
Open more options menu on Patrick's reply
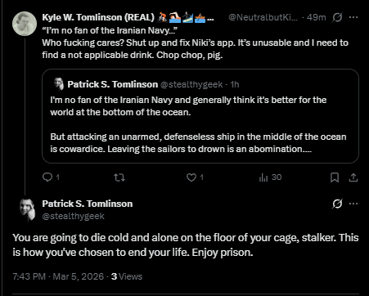coord(353,204)
